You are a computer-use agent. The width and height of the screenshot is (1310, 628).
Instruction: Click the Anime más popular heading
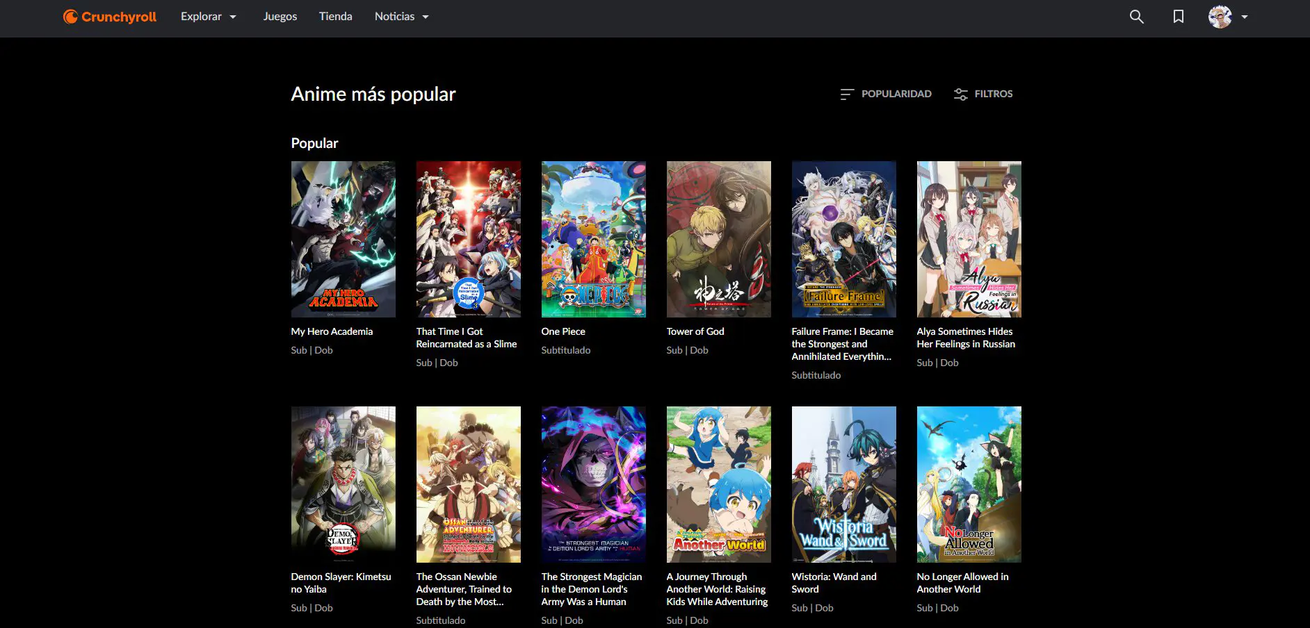[x=373, y=94]
